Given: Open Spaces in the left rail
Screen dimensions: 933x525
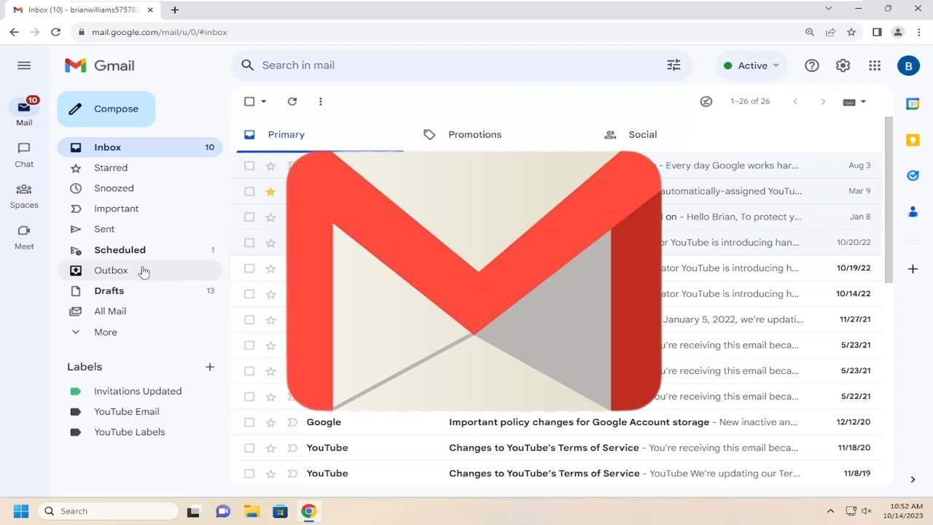Looking at the screenshot, I should 24,195.
